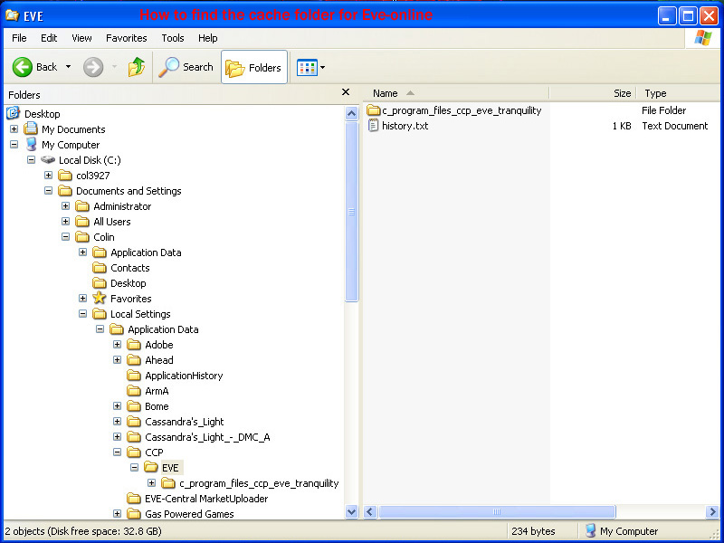Expand the Cassandra's_Light folder node
Viewport: 724px width, 543px height.
tap(118, 422)
